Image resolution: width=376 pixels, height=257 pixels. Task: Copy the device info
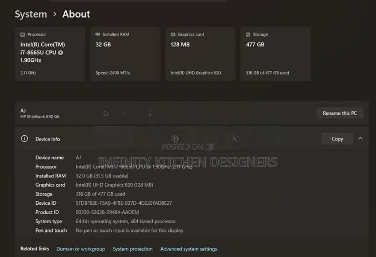point(337,139)
